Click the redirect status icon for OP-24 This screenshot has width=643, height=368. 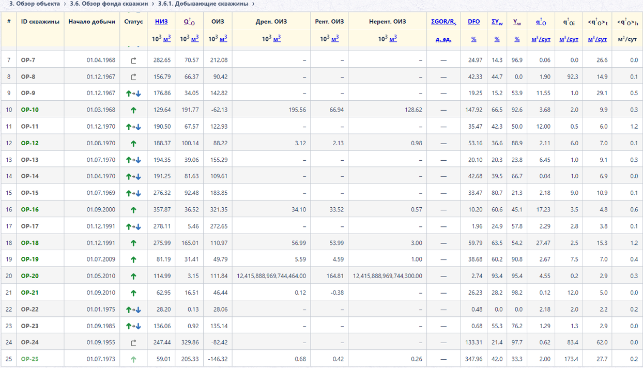tap(133, 343)
